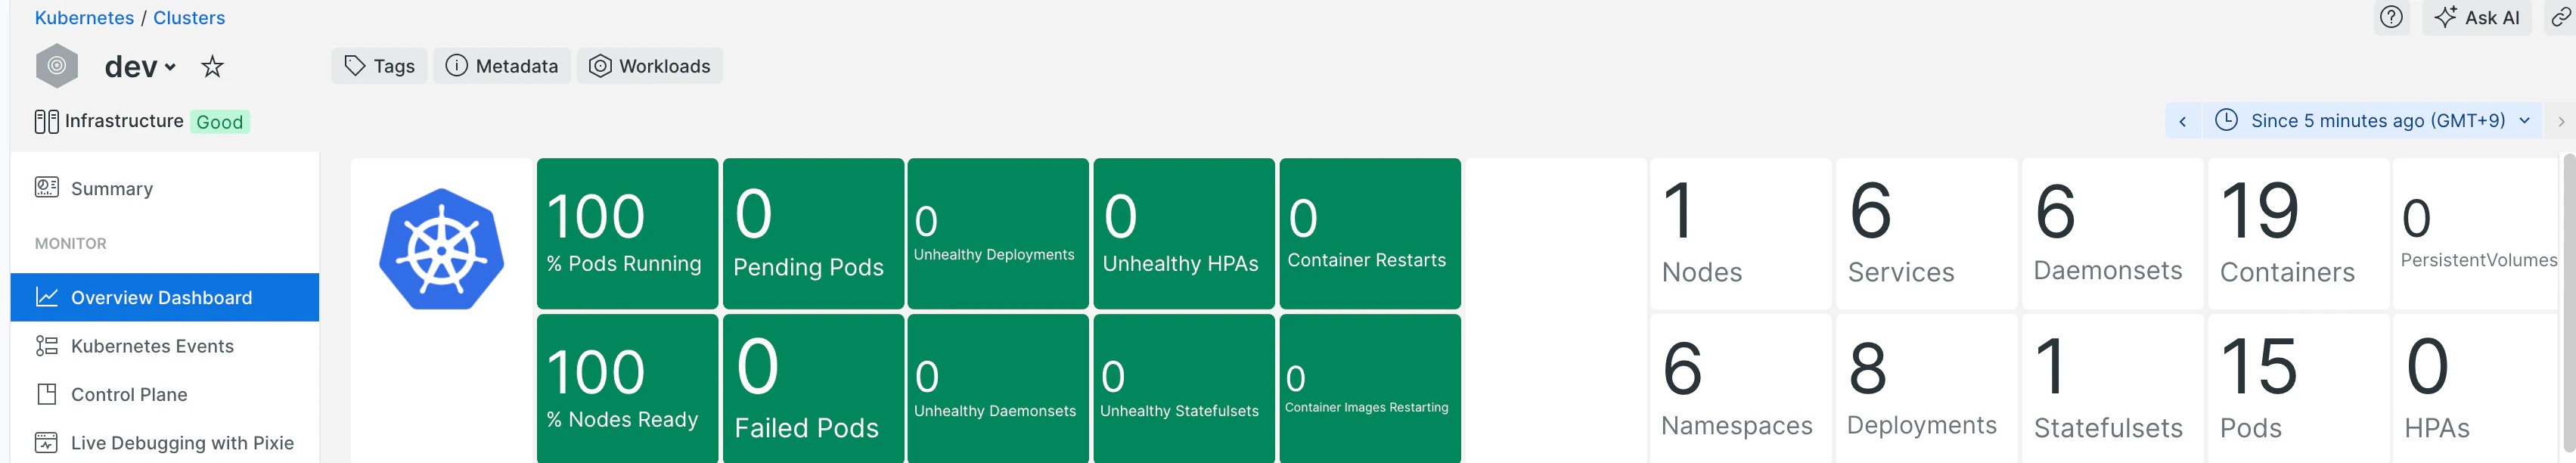Viewport: 2576px width, 463px height.
Task: Step time range backward with left chevron
Action: point(2182,121)
